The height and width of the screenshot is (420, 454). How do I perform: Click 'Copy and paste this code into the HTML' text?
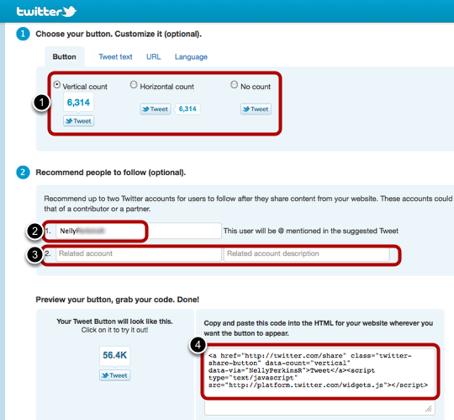(x=318, y=328)
